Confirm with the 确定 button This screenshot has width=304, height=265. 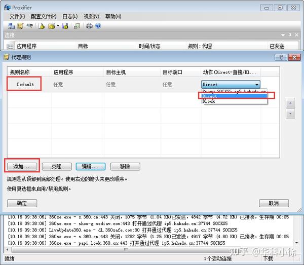(x=22, y=203)
